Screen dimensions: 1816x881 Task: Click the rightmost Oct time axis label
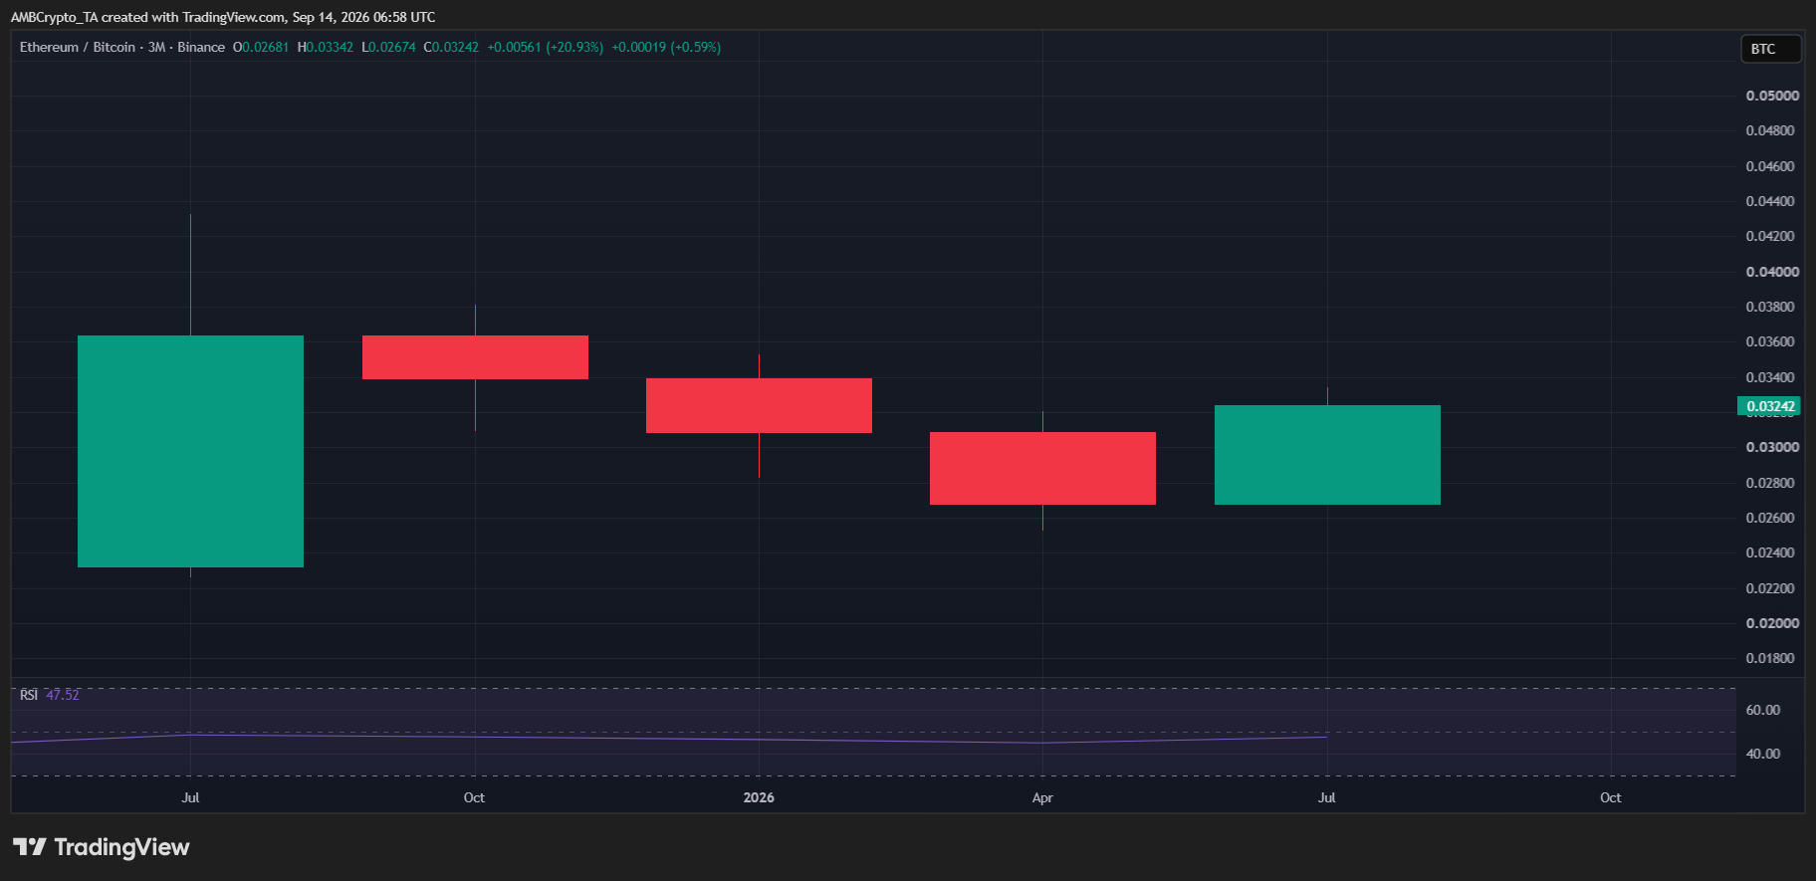[1610, 797]
